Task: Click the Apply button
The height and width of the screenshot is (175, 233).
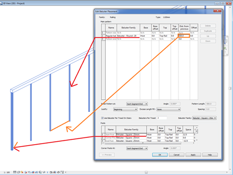Action: coord(193,155)
